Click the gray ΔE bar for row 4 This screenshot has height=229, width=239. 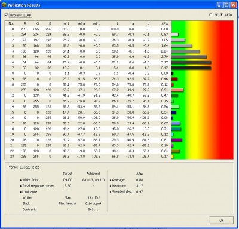[186, 51]
